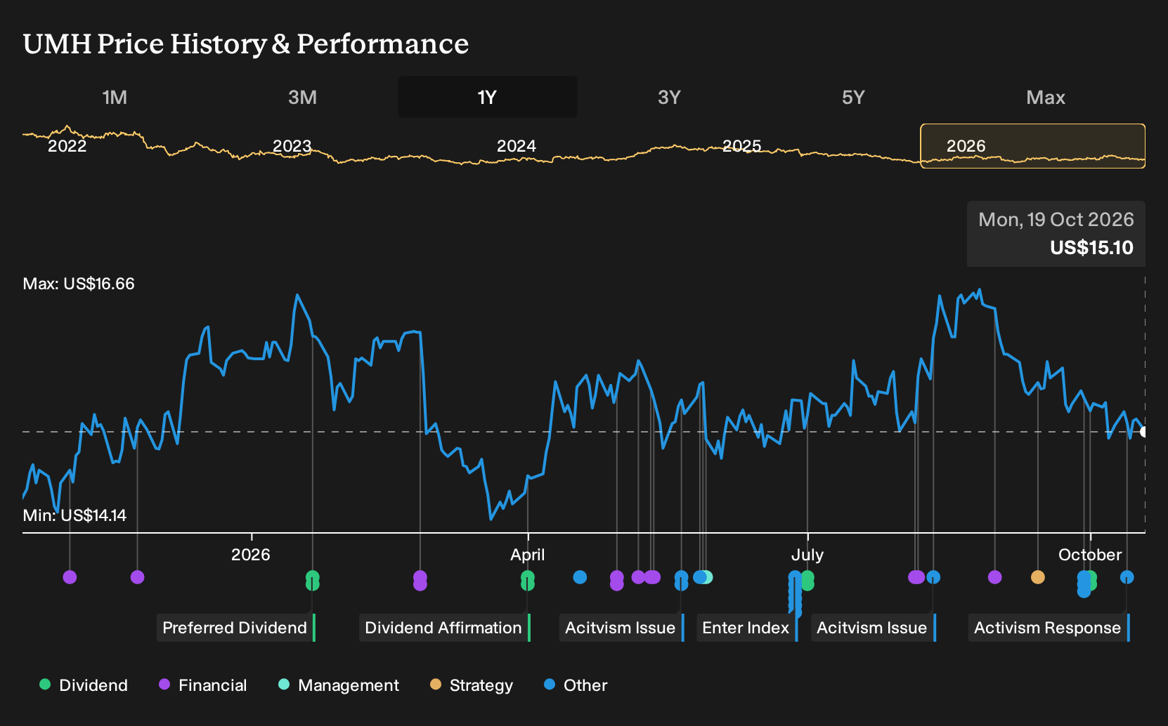Click the white current-price endpoint dot

pos(1143,432)
